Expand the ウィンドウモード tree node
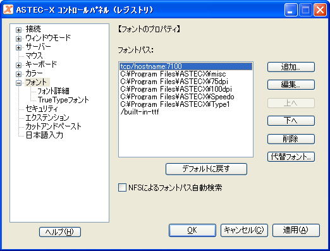This screenshot has width=330, height=251. pyautogui.click(x=18, y=39)
